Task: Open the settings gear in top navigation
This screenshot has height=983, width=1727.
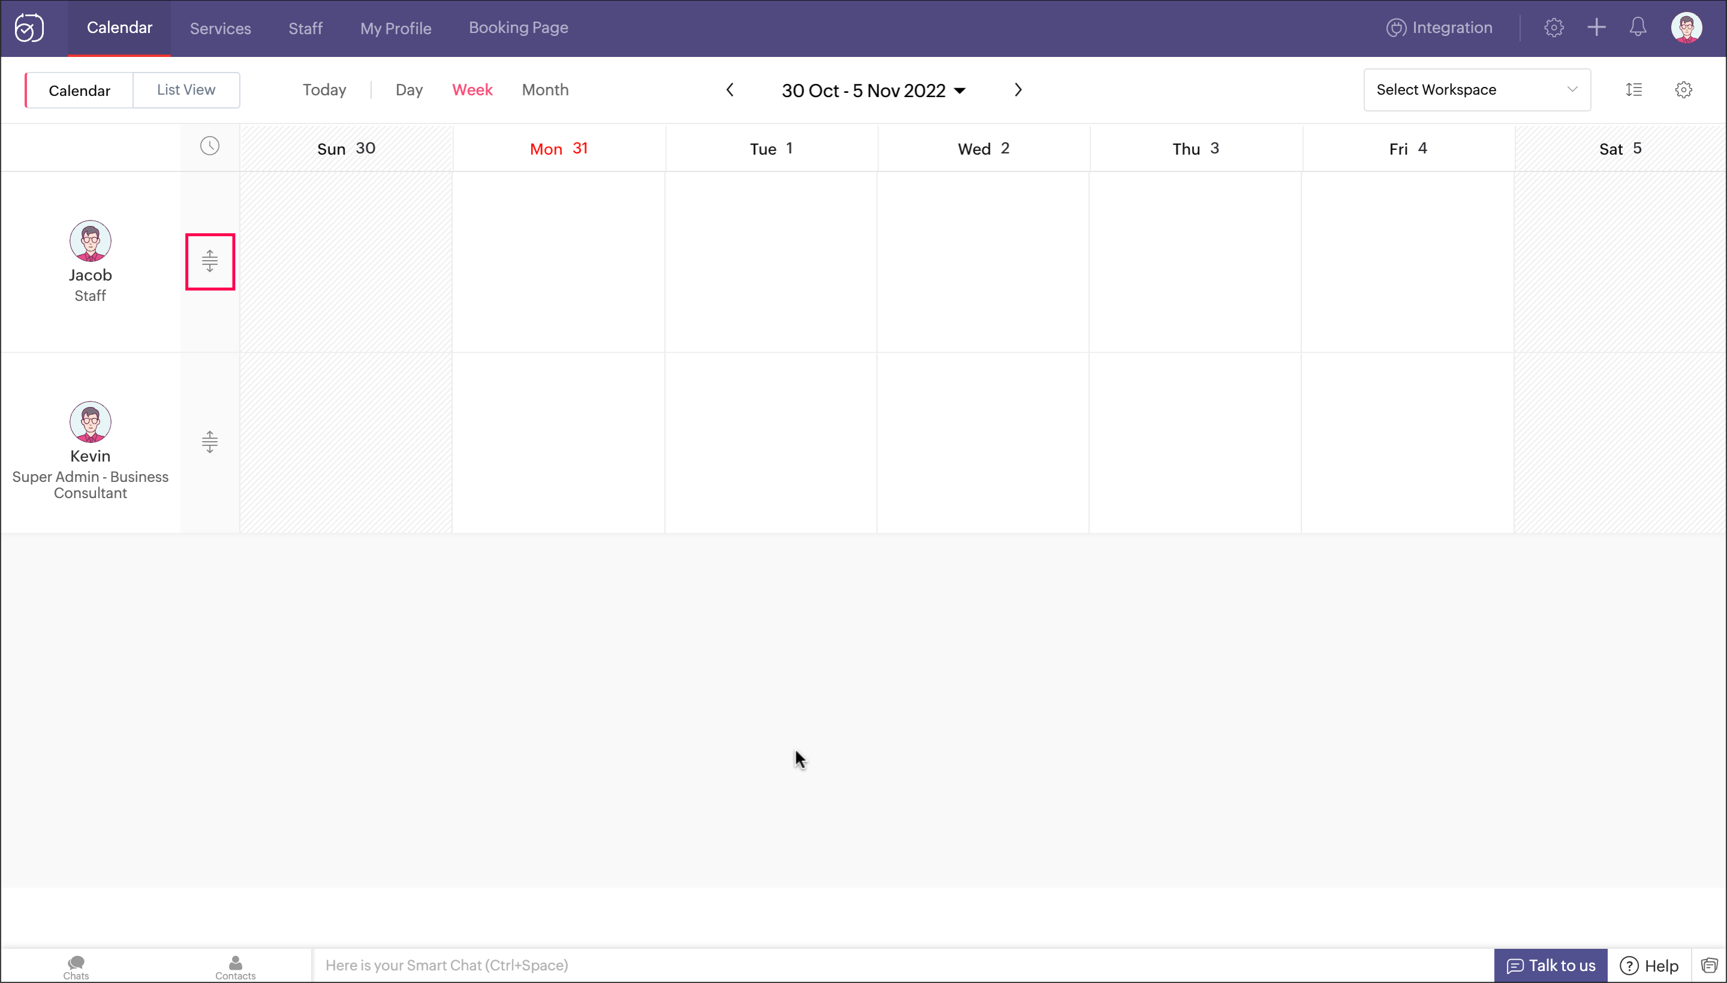Action: pyautogui.click(x=1554, y=28)
